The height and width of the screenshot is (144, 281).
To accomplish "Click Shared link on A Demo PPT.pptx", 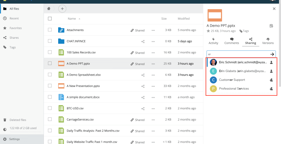I will (x=138, y=64).
